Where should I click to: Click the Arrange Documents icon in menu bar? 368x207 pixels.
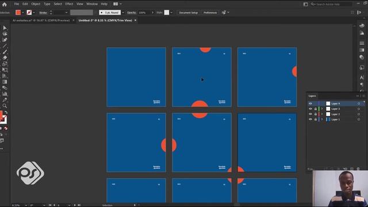click(x=116, y=4)
